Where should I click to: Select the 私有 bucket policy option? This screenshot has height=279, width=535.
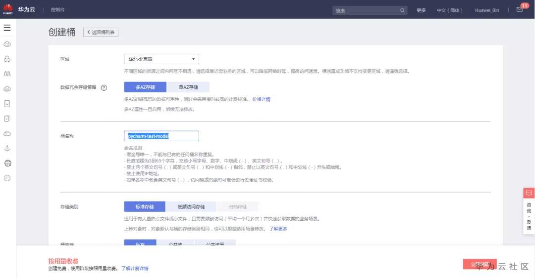(140, 242)
